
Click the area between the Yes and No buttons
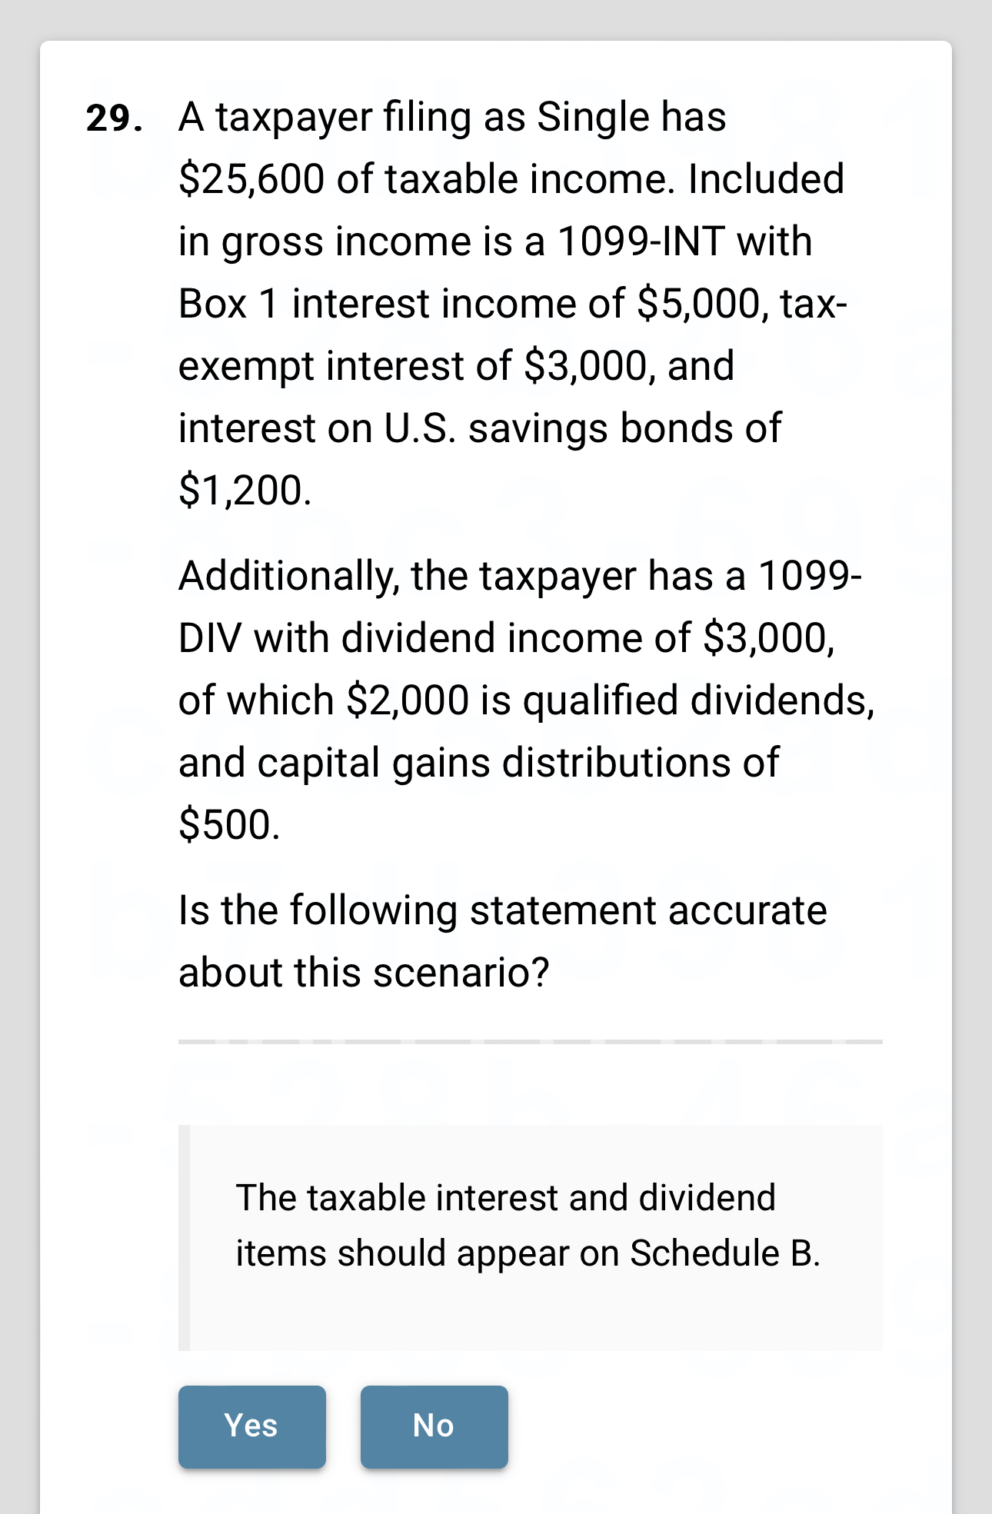tap(343, 1425)
